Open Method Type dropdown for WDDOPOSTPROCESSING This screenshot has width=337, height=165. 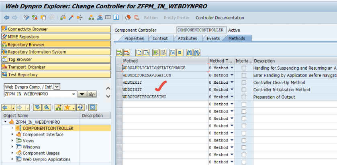tap(232, 97)
